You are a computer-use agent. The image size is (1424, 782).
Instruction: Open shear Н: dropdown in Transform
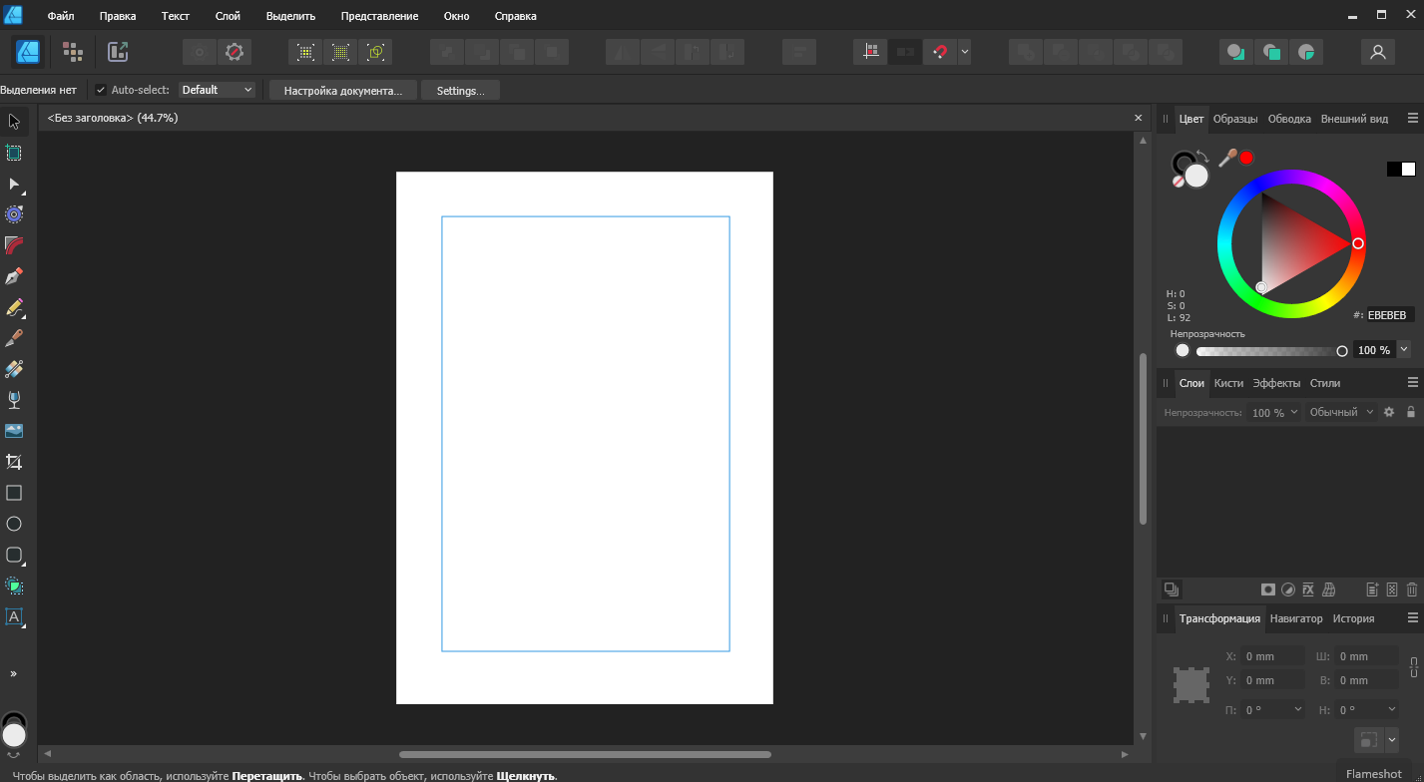coord(1391,709)
